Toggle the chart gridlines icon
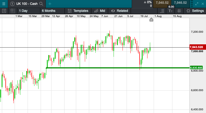 click(179, 11)
